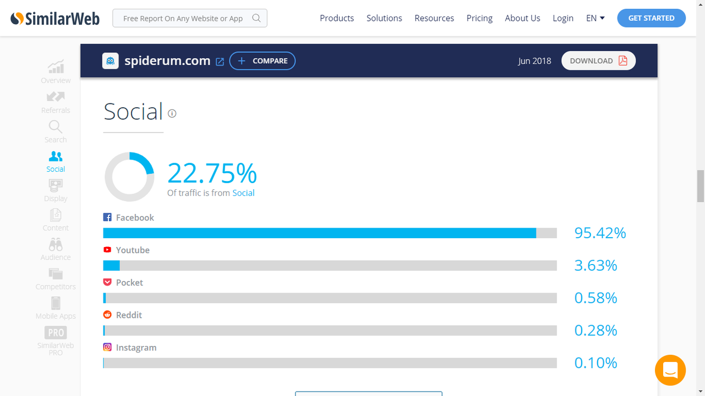The height and width of the screenshot is (396, 705).
Task: Click the Login link
Action: [563, 18]
